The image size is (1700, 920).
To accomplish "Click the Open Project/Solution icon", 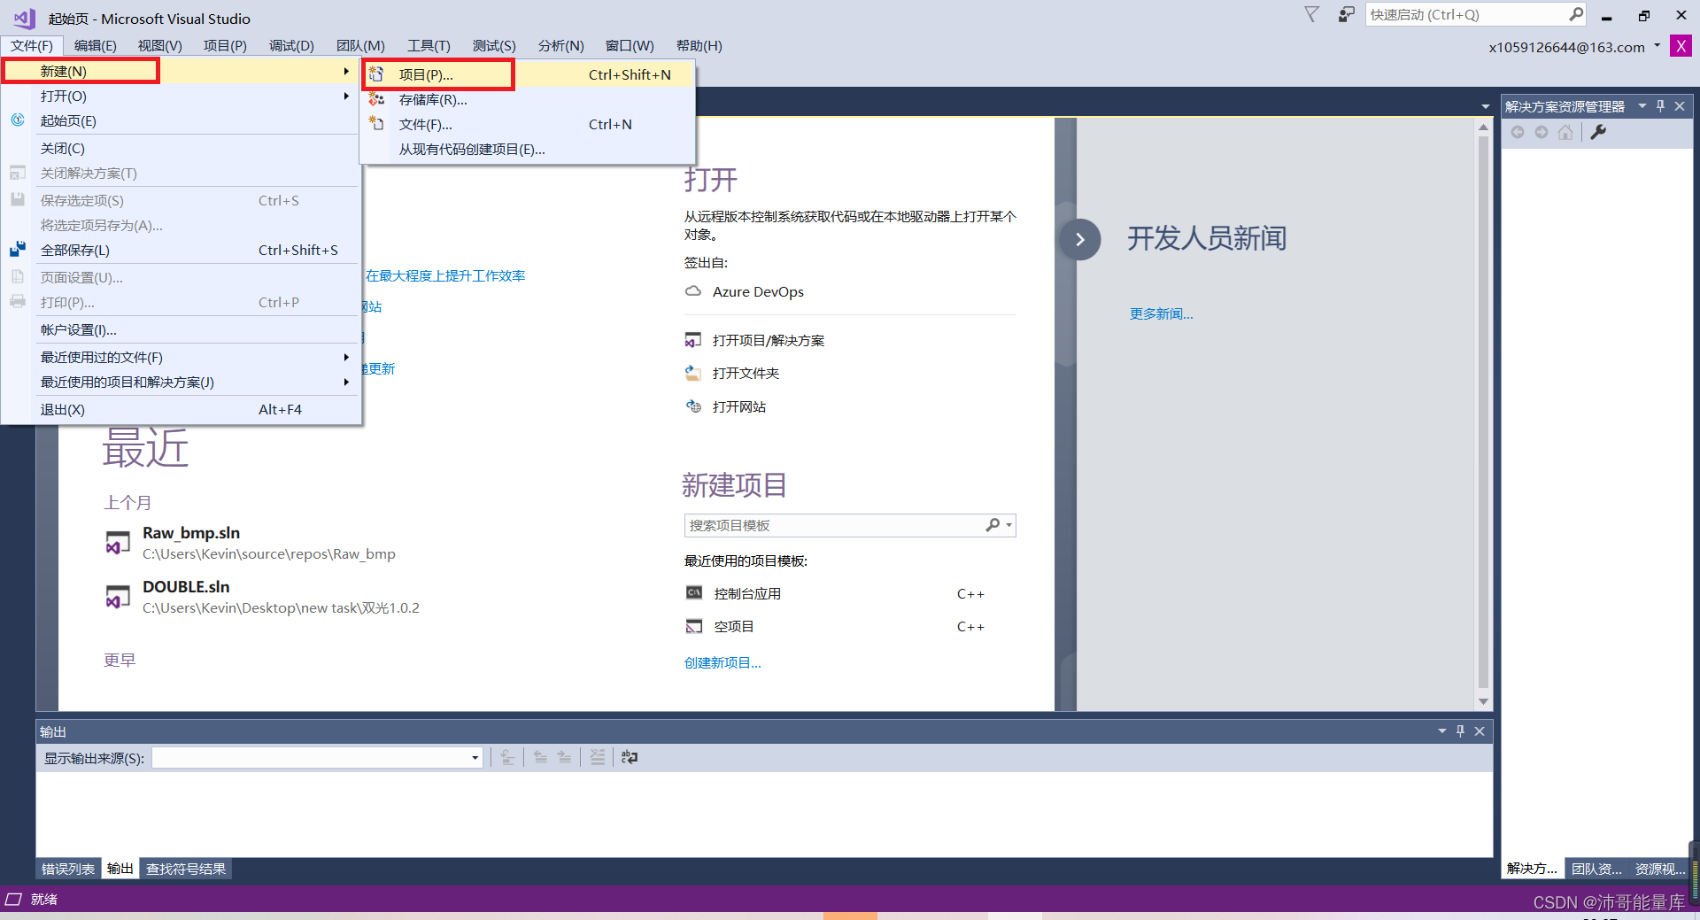I will click(693, 340).
